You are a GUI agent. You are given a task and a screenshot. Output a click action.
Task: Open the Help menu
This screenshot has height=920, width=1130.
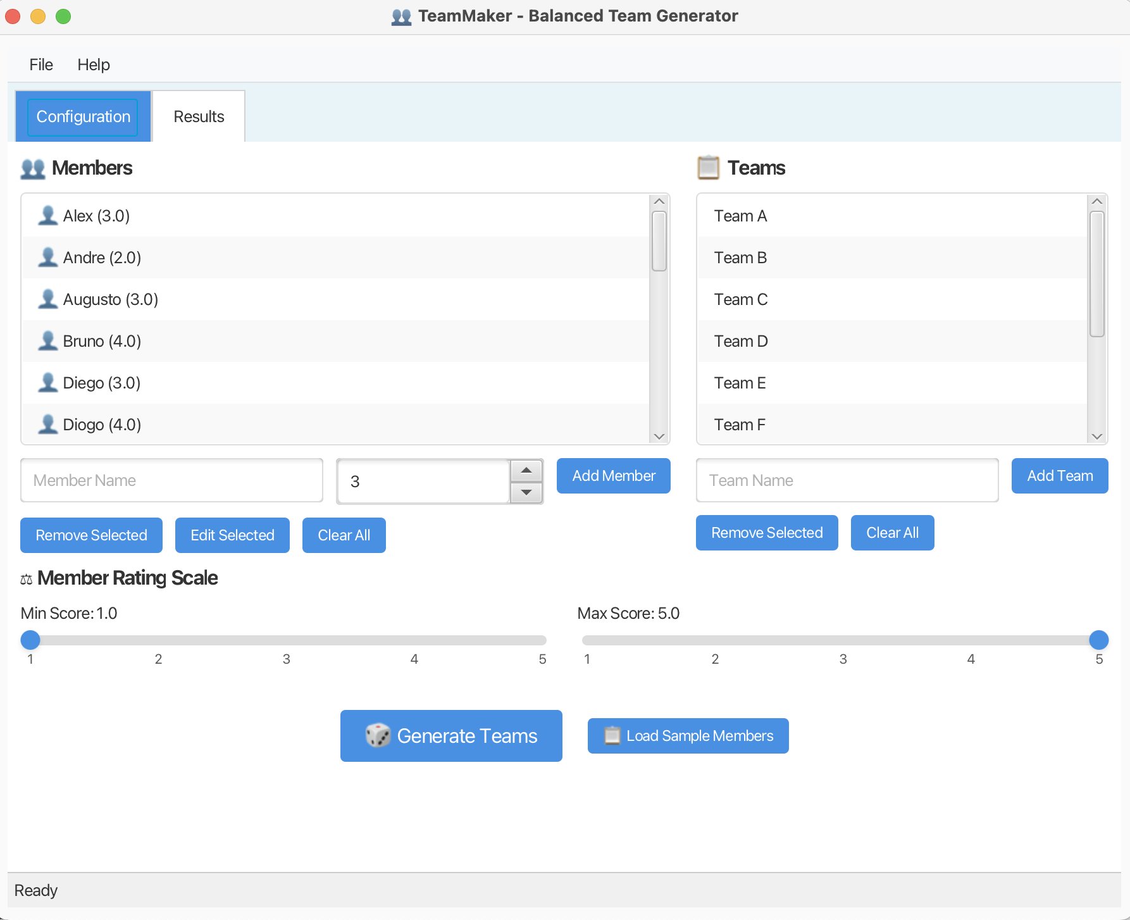tap(94, 65)
